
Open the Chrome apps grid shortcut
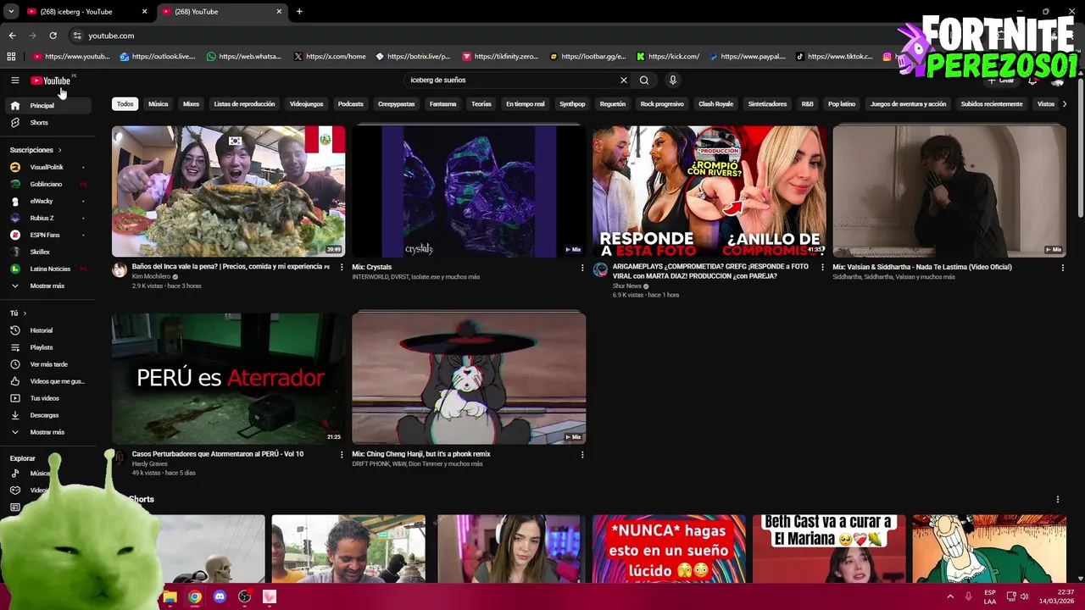click(11, 57)
